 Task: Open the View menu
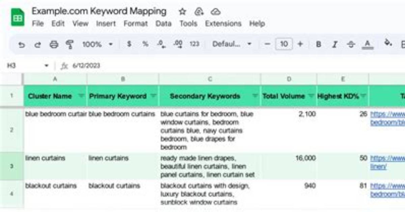(80, 24)
